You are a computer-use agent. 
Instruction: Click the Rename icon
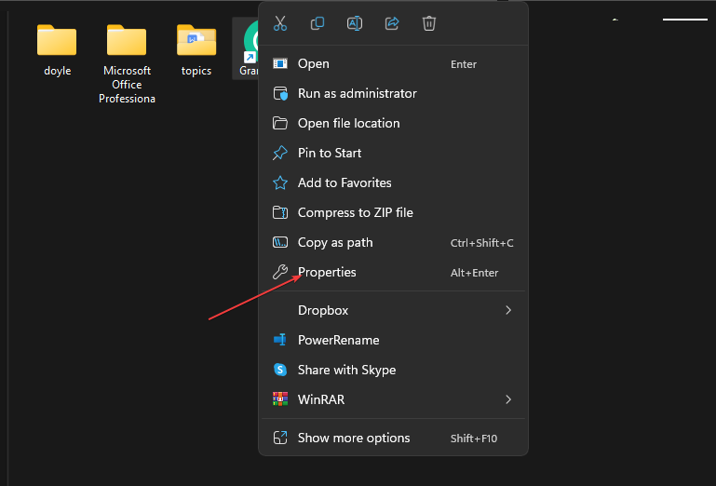[x=355, y=23]
